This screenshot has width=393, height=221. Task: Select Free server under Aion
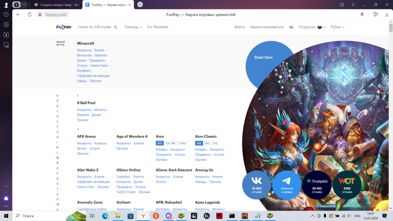tap(182, 143)
